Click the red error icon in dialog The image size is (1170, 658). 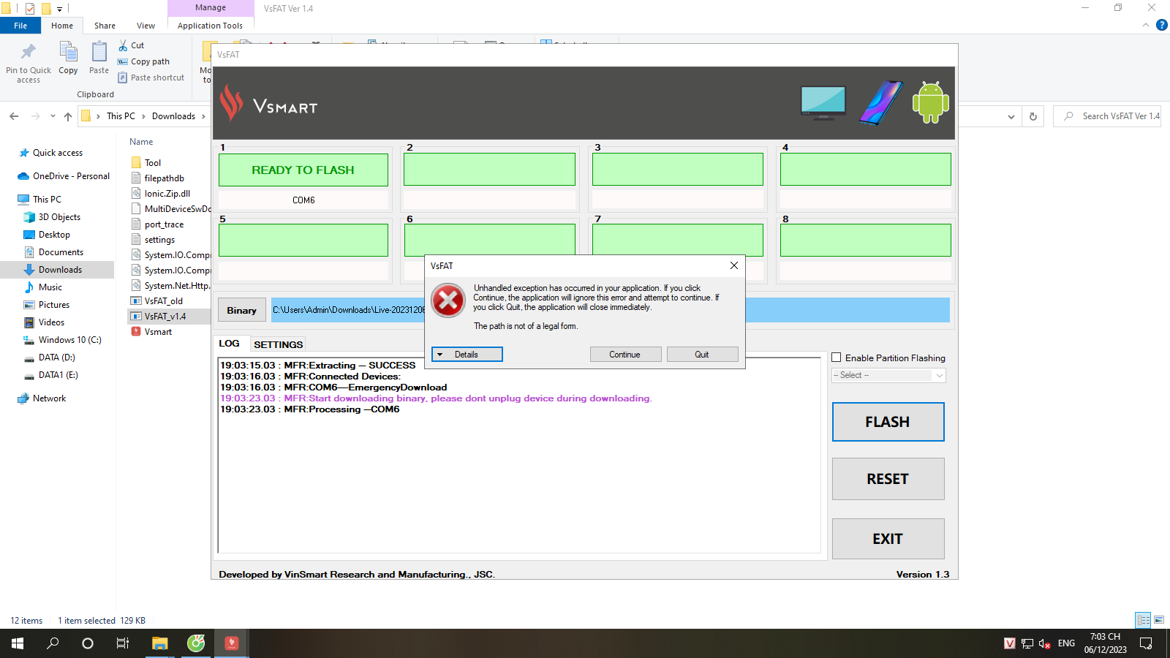(x=448, y=300)
